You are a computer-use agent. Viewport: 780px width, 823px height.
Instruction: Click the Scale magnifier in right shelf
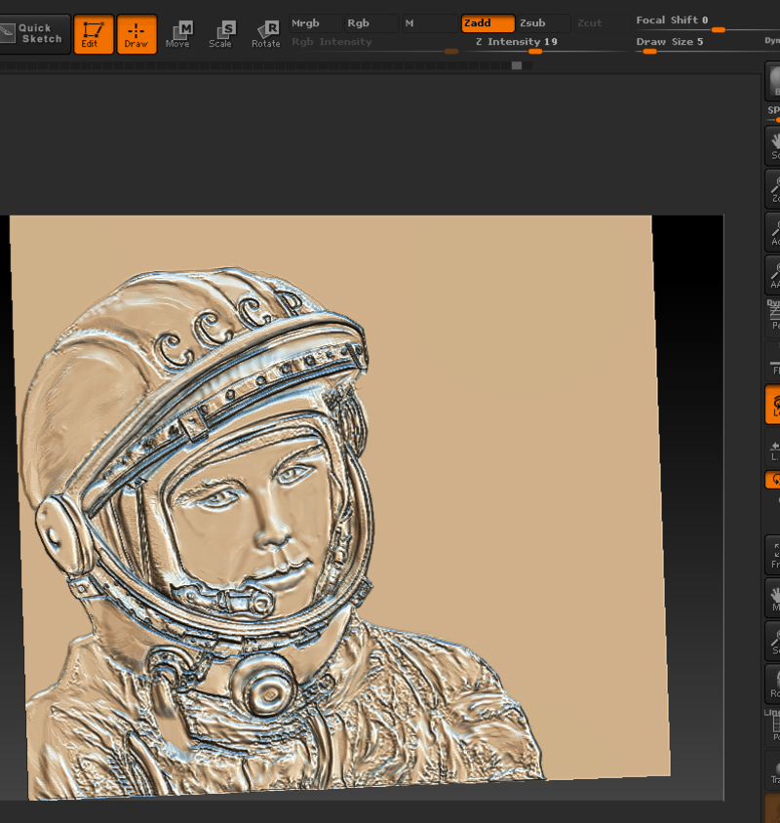(774, 641)
